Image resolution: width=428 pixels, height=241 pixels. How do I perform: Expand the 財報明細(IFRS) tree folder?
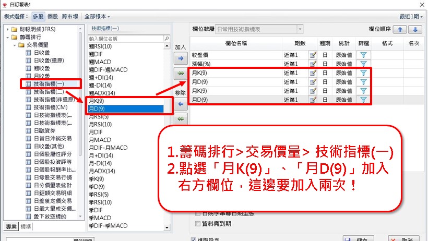pos(8,29)
